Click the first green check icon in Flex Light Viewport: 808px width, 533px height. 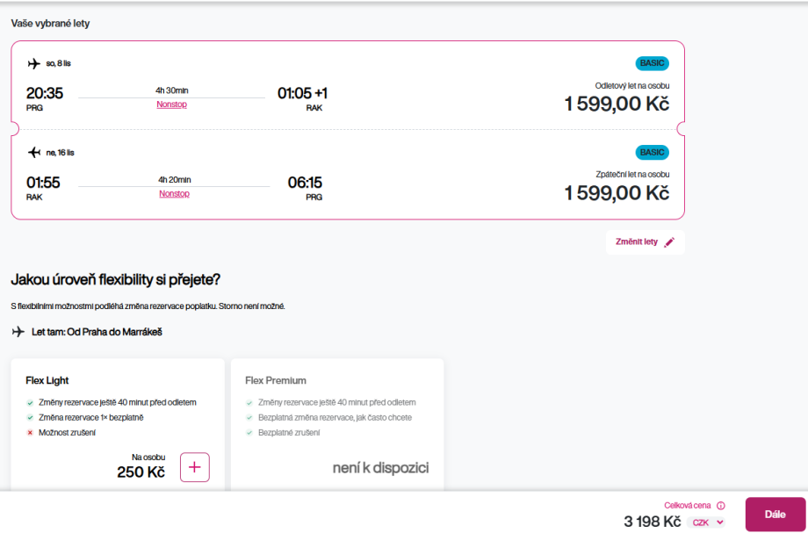tap(31, 402)
